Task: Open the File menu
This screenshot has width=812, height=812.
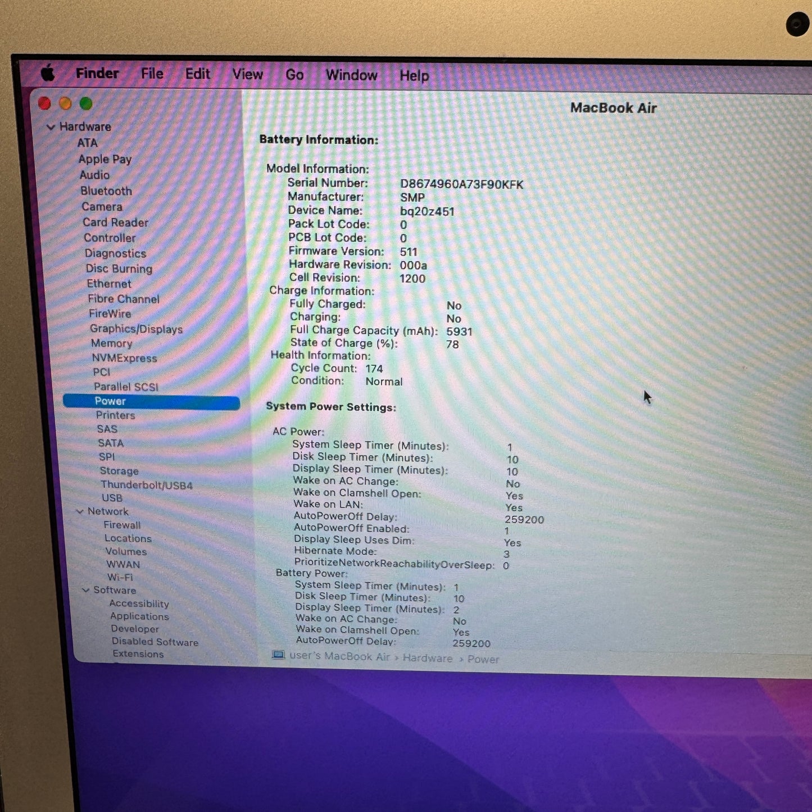Action: (152, 74)
